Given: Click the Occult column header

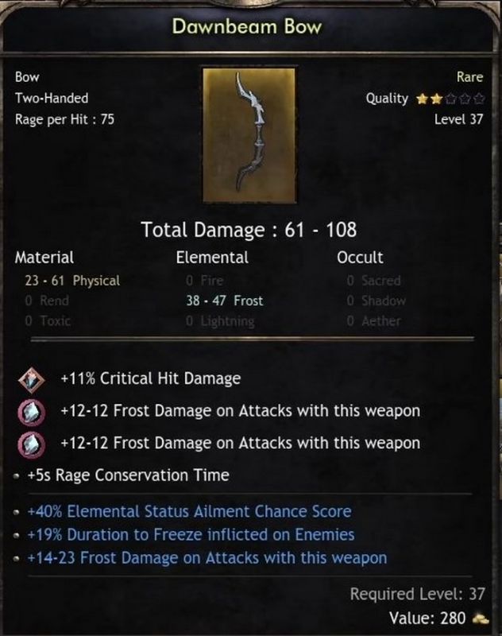Looking at the screenshot, I should pos(360,257).
